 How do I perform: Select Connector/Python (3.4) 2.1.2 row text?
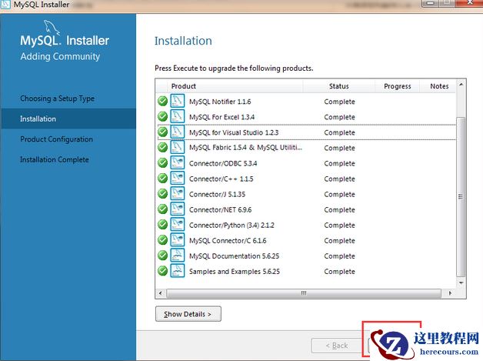[x=232, y=225]
